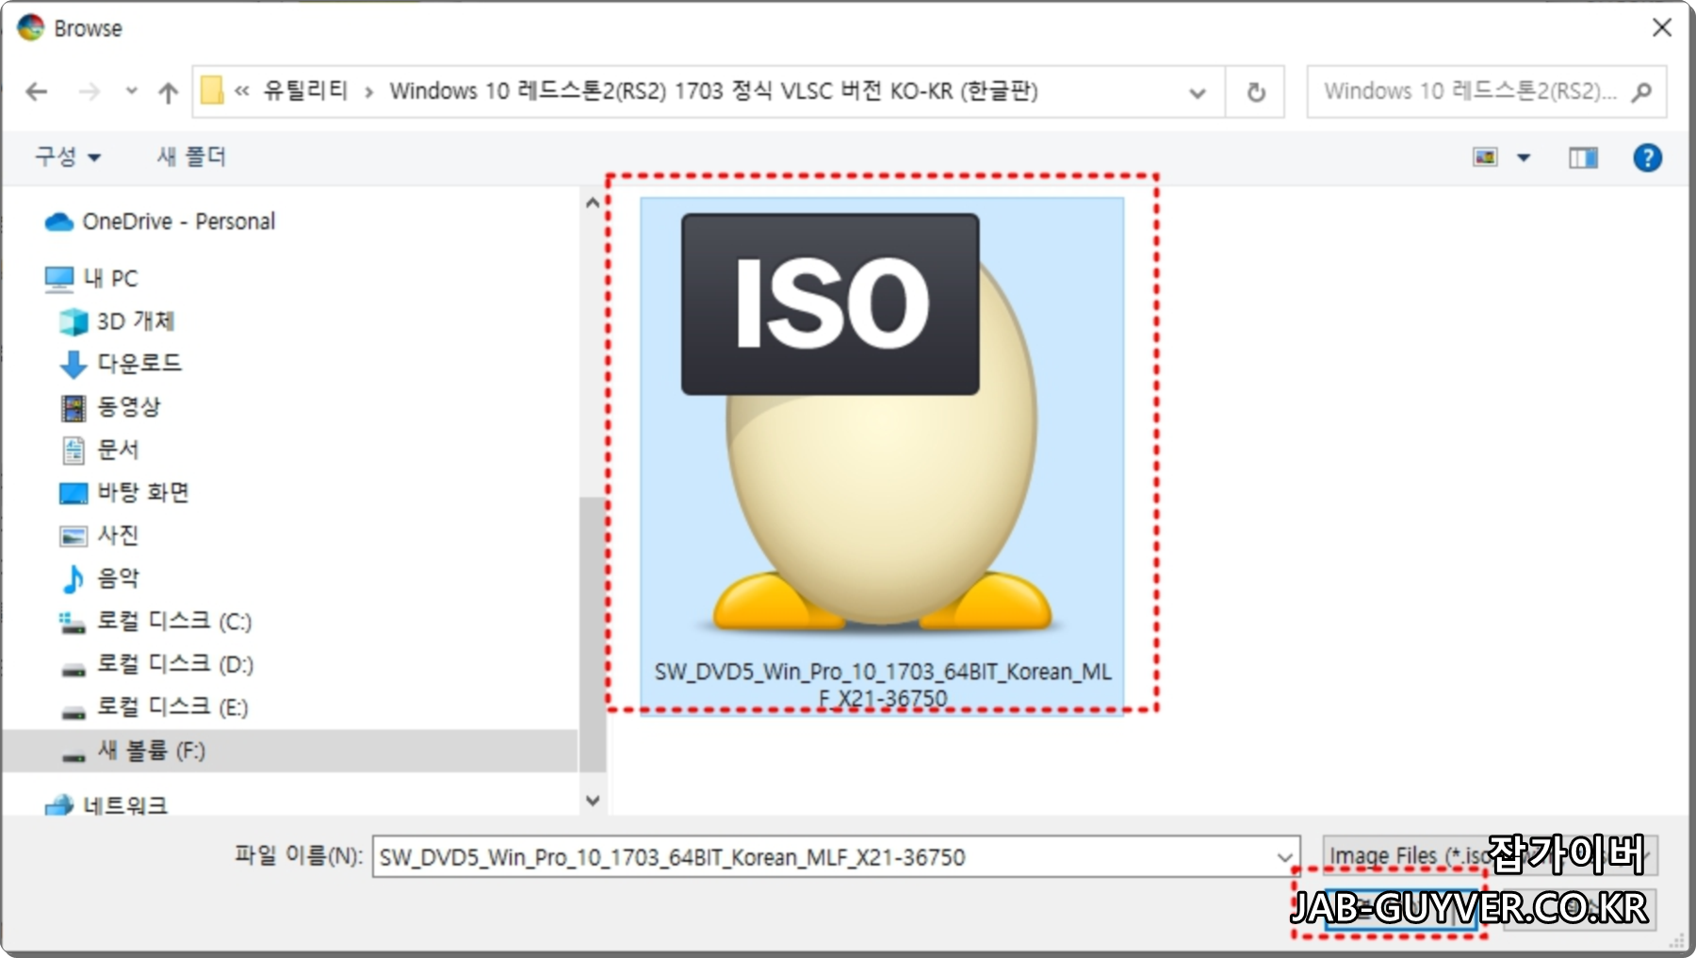Image resolution: width=1696 pixels, height=958 pixels.
Task: Open the 음악 folder
Action: 99,578
